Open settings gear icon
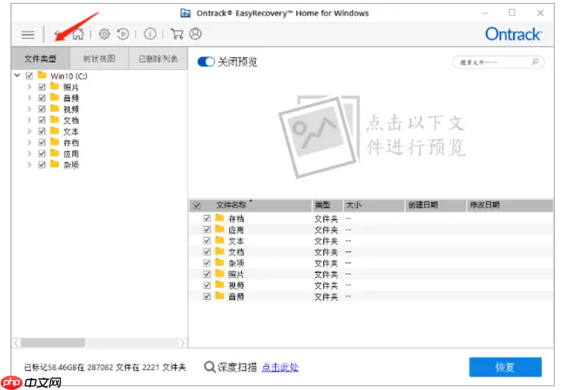The height and width of the screenshot is (390, 563). pos(105,34)
